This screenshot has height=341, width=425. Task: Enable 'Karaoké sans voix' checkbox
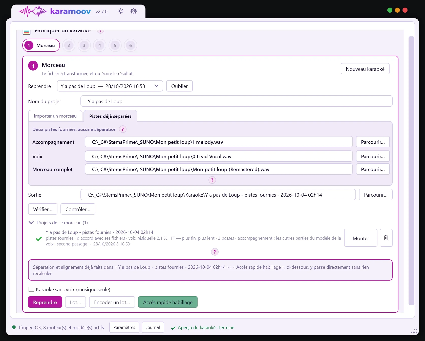click(31, 289)
